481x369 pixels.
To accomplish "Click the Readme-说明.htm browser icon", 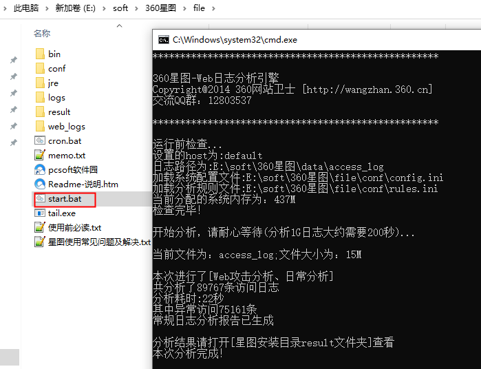I will point(40,184).
